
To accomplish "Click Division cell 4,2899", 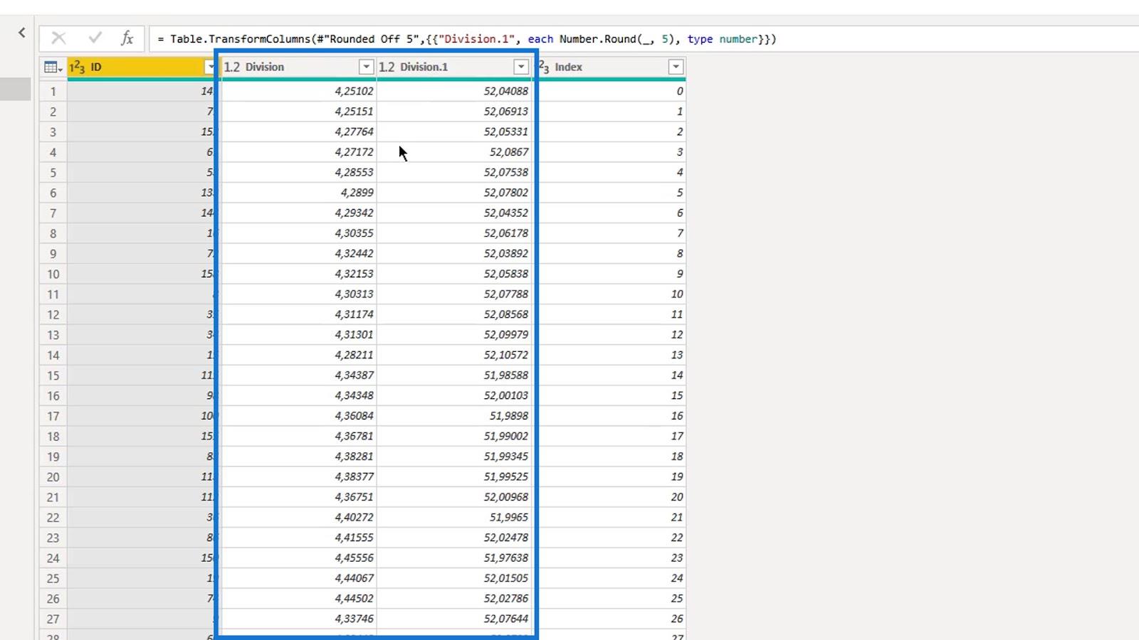I will coord(299,193).
